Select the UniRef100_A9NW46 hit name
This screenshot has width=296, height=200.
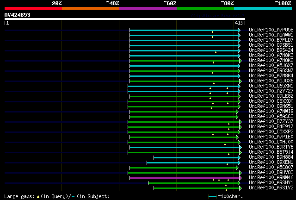pyautogui.click(x=271, y=178)
